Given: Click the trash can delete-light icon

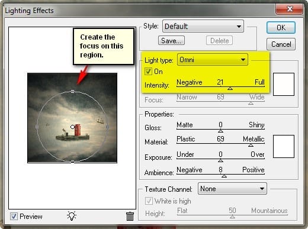Looking at the screenshot, I should point(130,216).
